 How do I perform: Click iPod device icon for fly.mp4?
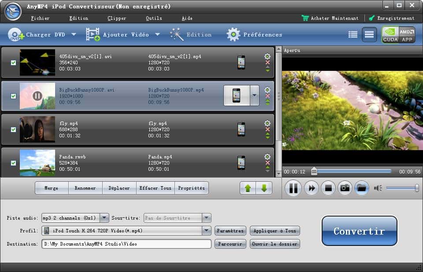(241, 129)
